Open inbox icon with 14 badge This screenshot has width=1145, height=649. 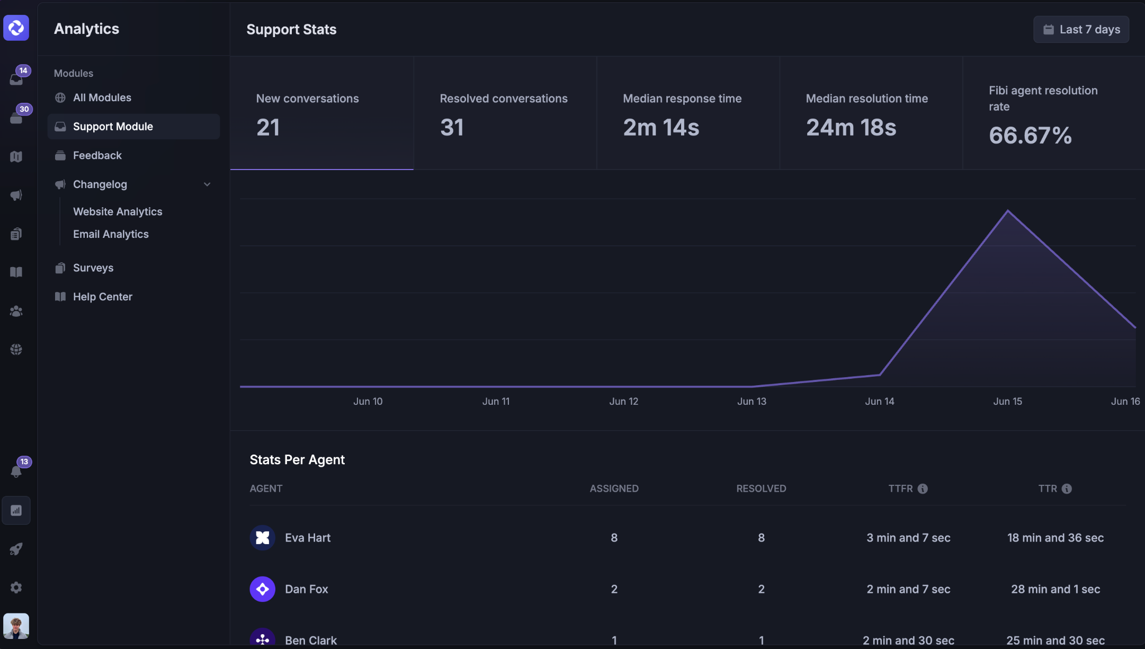coord(16,79)
